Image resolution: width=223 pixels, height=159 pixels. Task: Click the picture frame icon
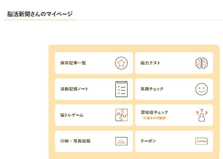(x=121, y=141)
